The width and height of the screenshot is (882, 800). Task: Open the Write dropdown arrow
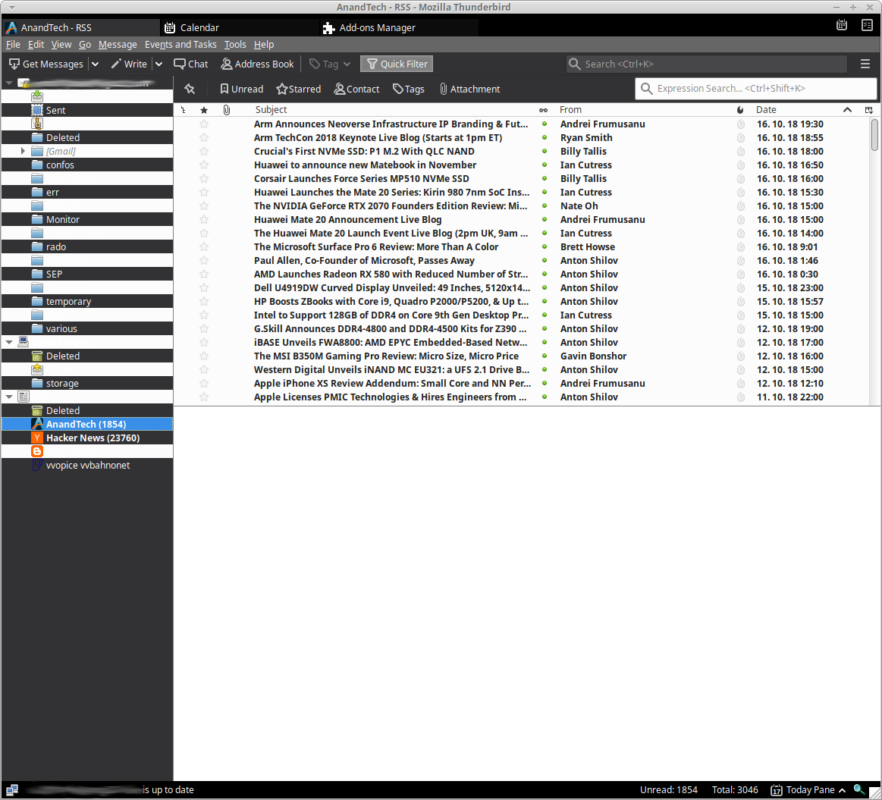click(159, 64)
